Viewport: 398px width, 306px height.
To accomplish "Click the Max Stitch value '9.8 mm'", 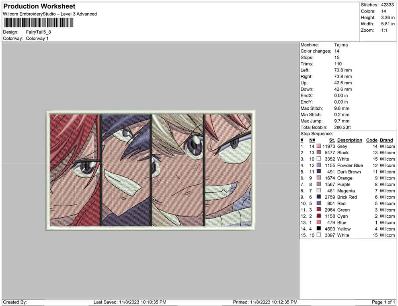I will [342, 108].
